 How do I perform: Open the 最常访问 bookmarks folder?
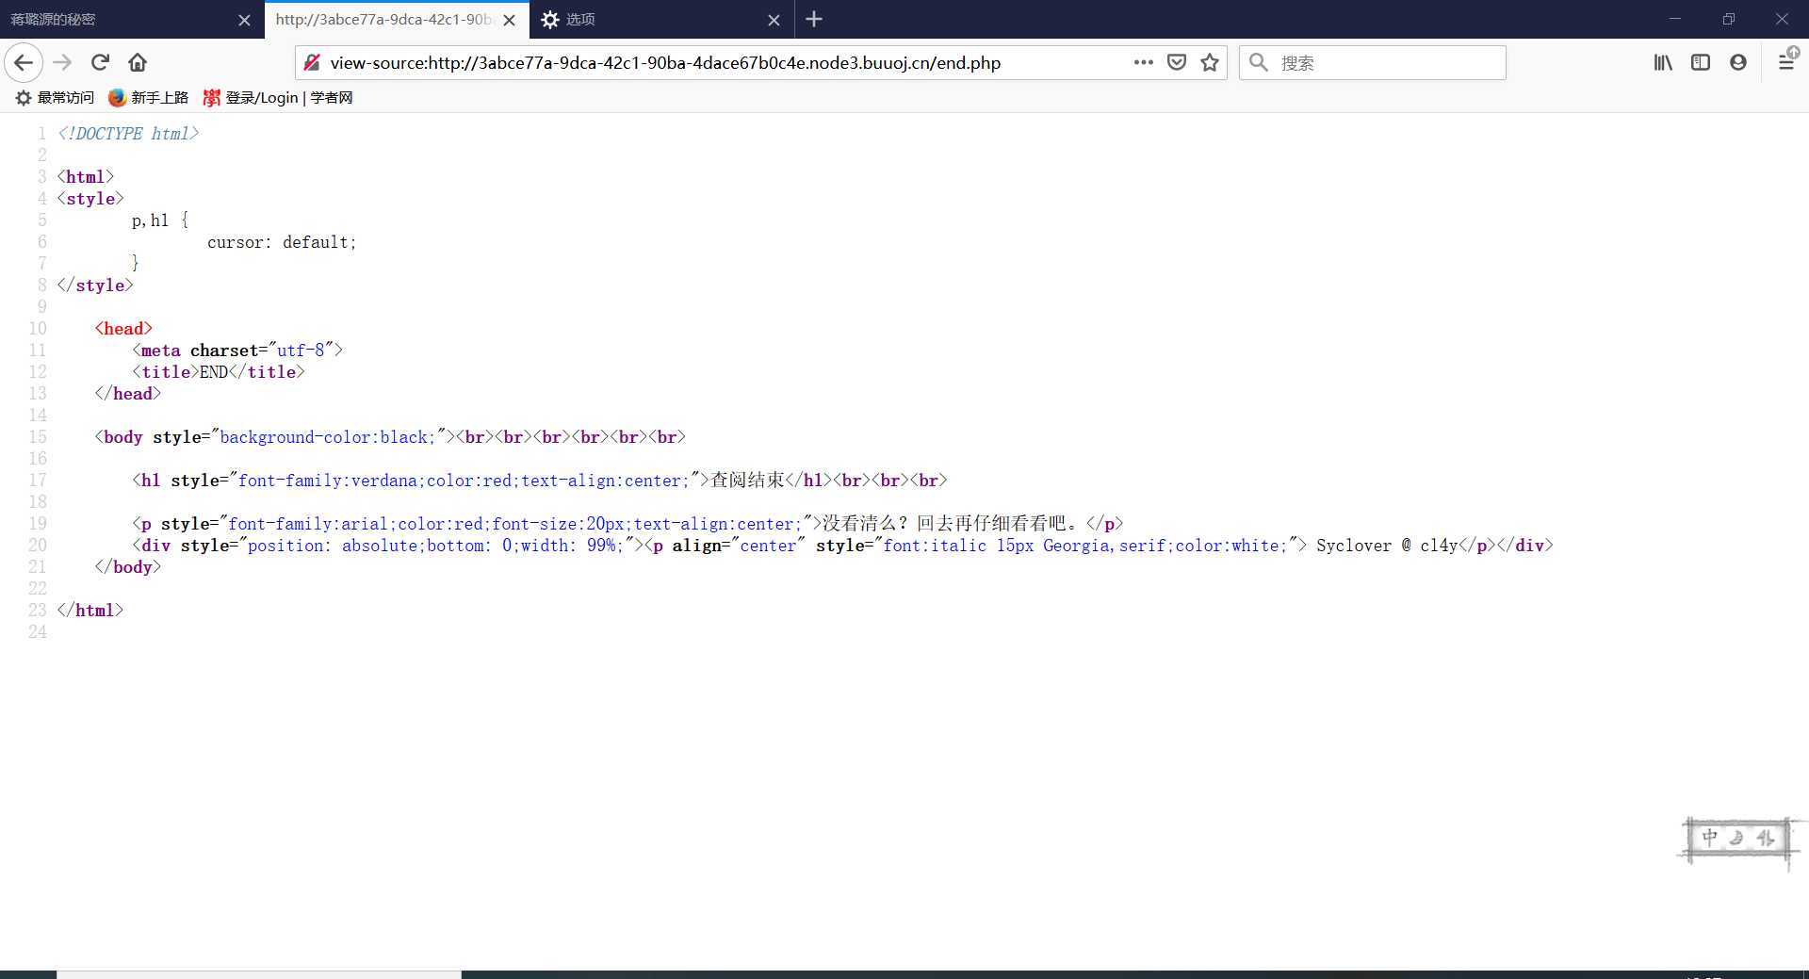55,97
